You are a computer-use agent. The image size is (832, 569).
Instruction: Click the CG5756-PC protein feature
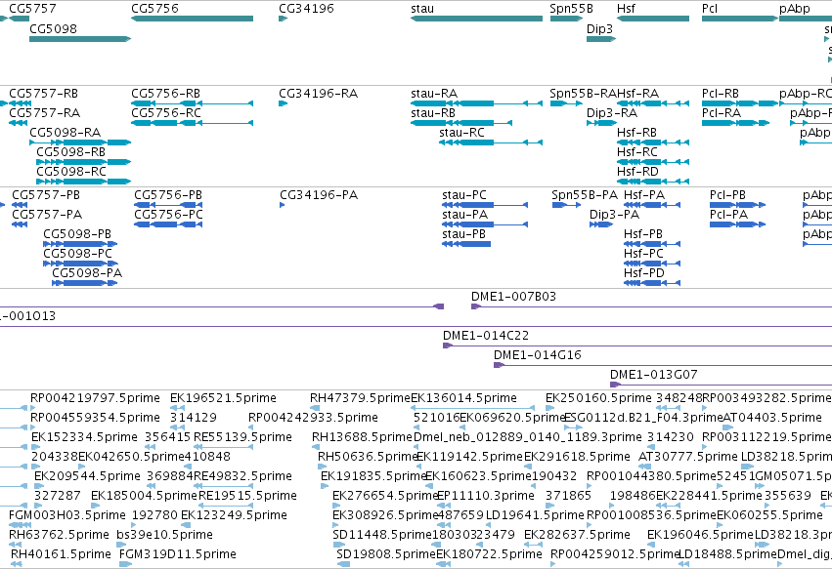[x=168, y=224]
